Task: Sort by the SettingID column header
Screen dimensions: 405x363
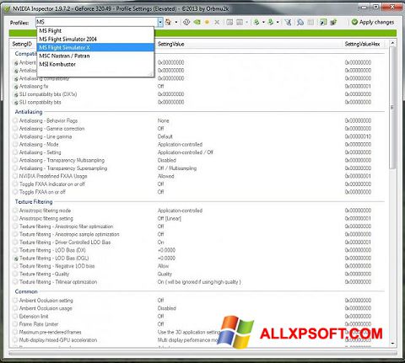Action: 22,44
